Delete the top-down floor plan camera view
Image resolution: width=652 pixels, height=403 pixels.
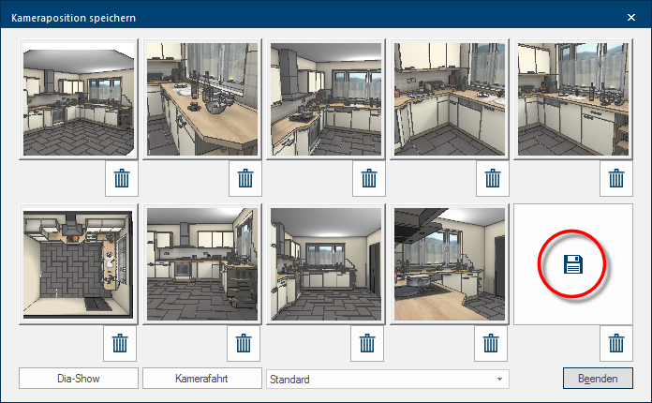tap(120, 343)
